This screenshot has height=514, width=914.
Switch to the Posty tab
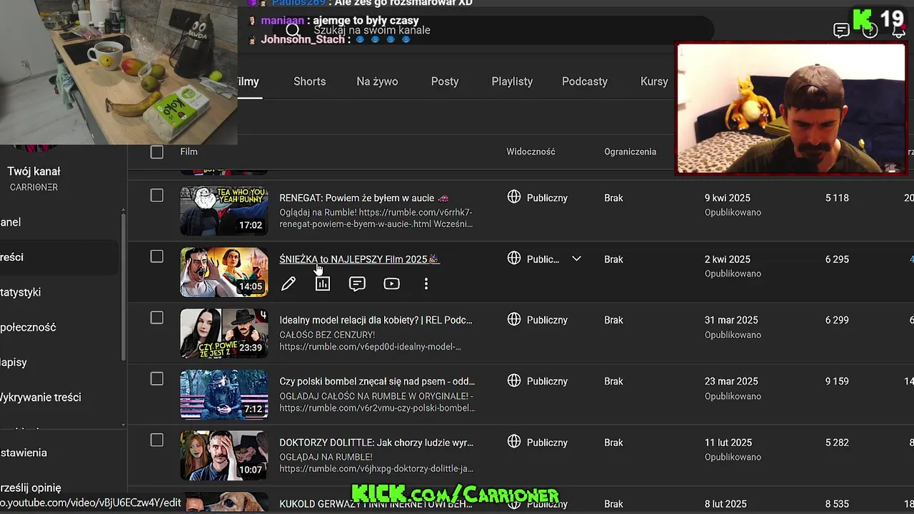coord(445,81)
